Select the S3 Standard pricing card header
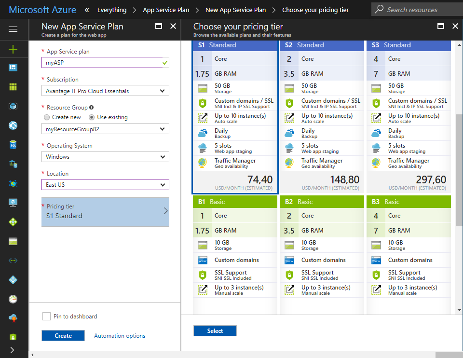The width and height of the screenshot is (463, 358). click(x=409, y=45)
